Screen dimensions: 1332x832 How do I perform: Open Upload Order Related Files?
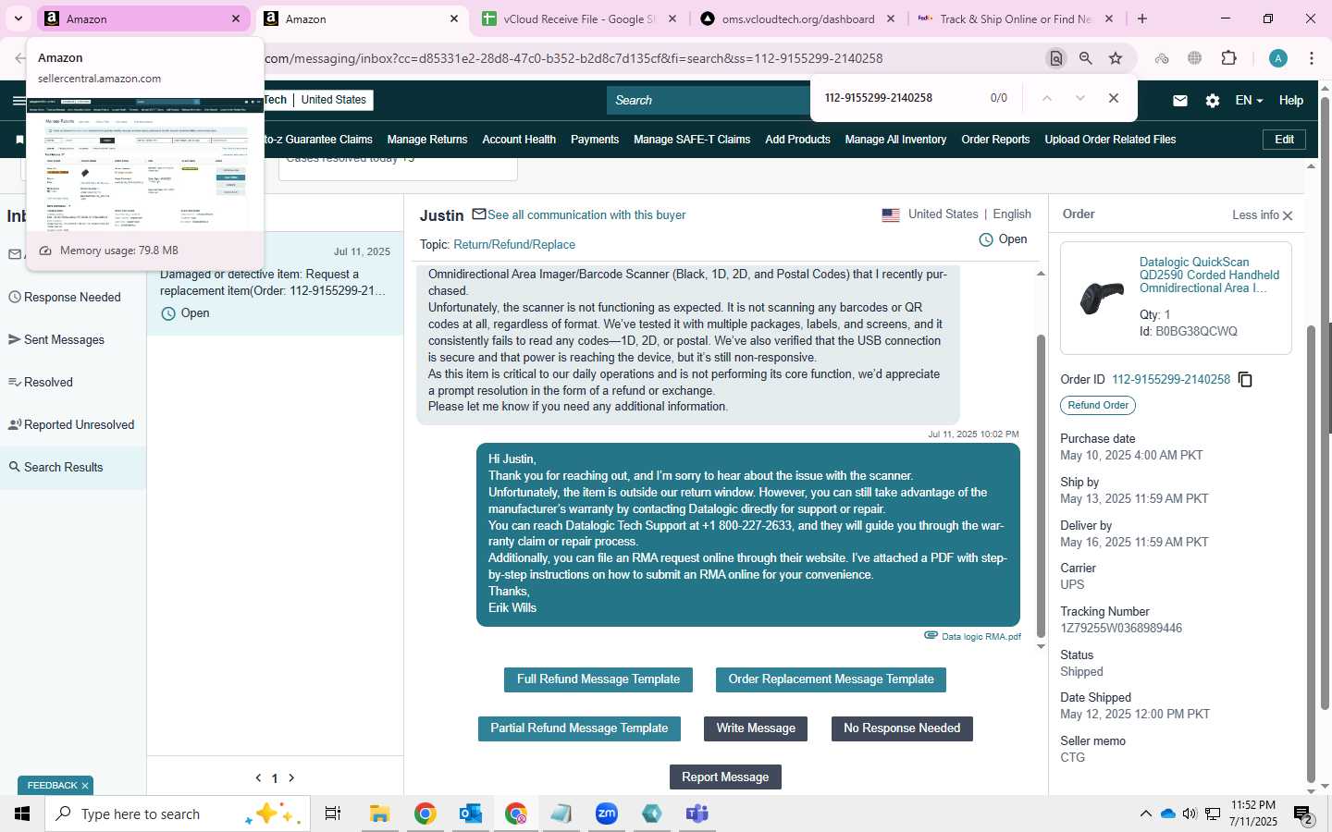coord(1110,140)
